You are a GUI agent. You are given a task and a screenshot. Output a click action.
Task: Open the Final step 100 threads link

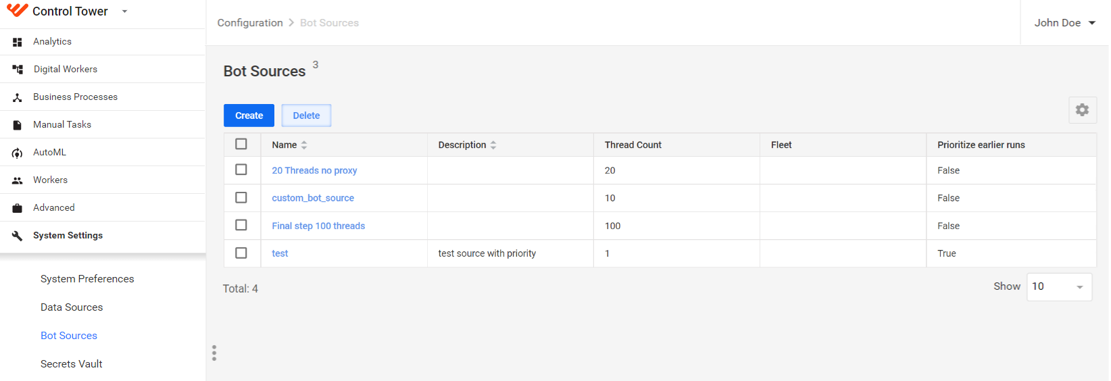318,226
